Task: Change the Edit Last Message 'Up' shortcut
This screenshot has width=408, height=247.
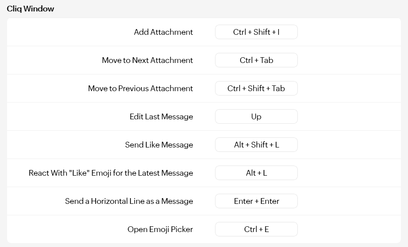Action: [256, 117]
